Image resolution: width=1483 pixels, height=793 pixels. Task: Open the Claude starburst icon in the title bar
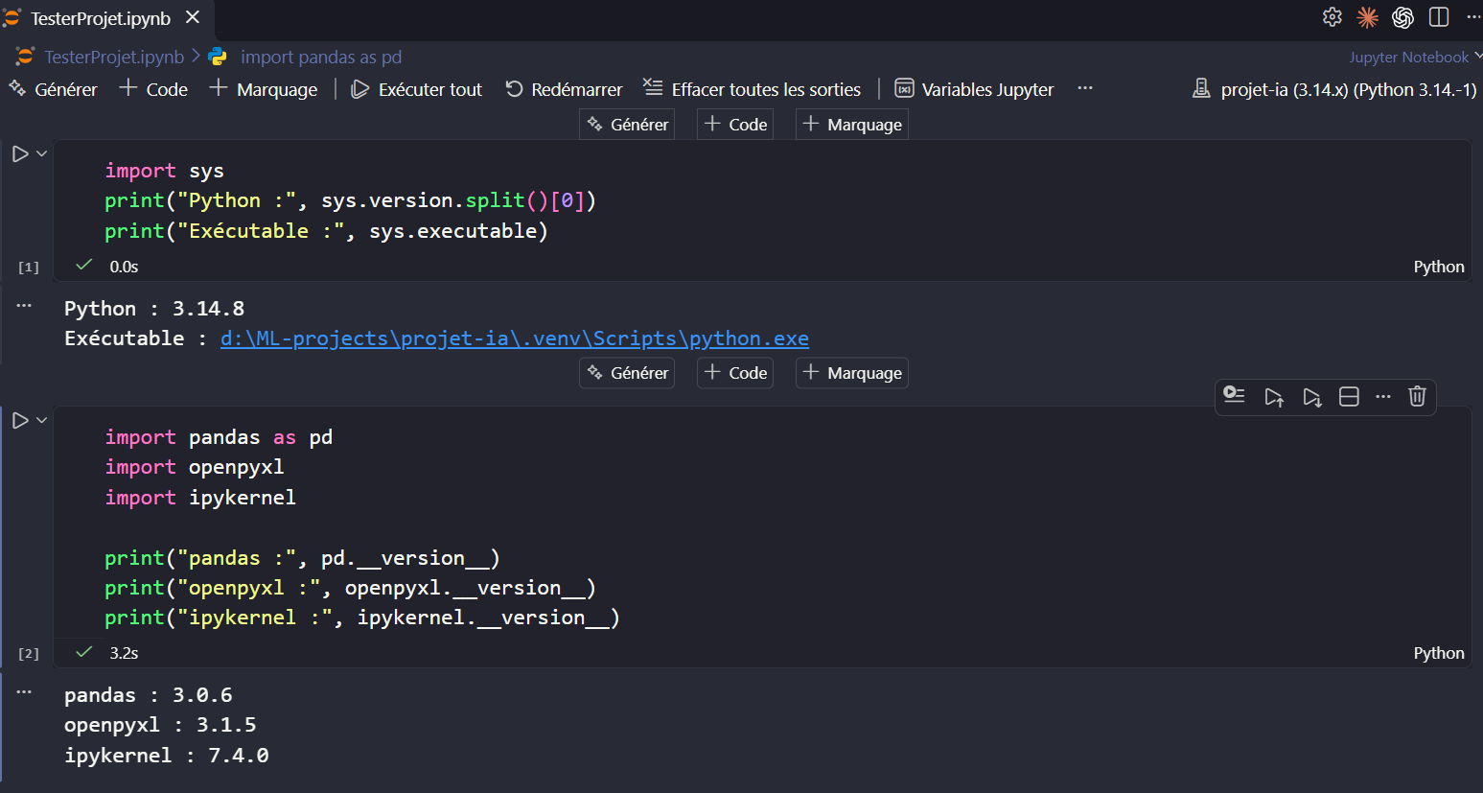point(1368,17)
